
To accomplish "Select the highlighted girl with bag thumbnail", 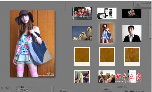I will click(107, 33).
